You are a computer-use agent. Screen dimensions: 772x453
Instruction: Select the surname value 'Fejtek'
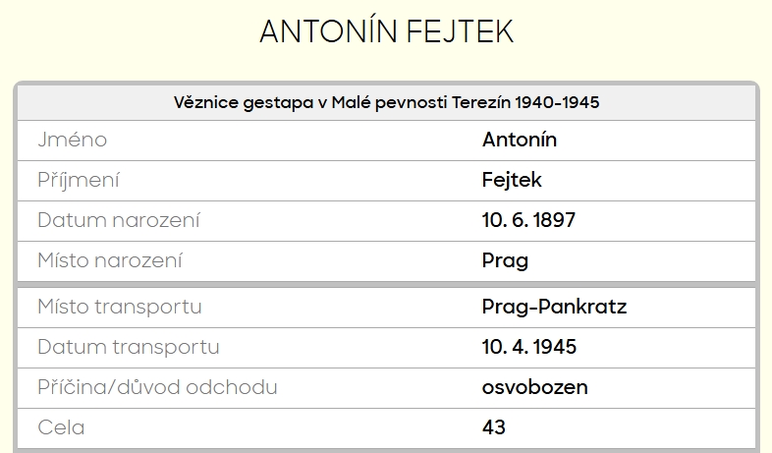click(512, 180)
